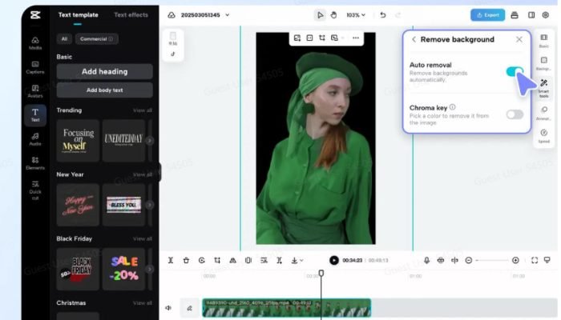Screen dimensions: 561x320
Task: Toggle the Auto removal switch
Action: (x=515, y=71)
